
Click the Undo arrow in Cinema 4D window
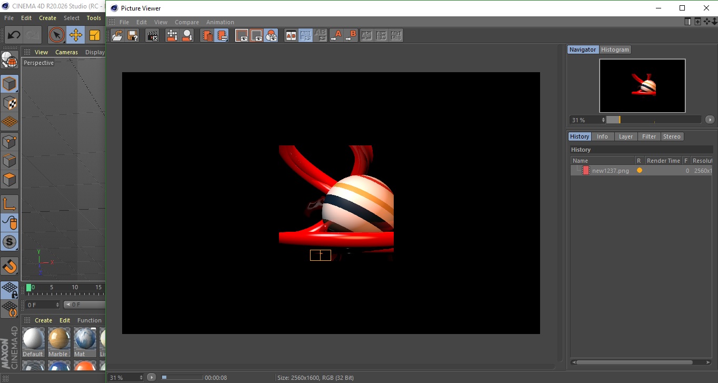point(14,35)
